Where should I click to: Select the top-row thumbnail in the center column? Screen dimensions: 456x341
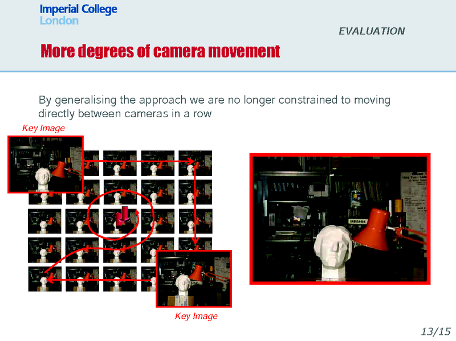120,163
